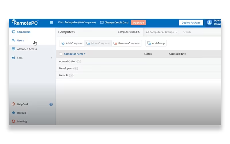Click the Developers count badge 2
This screenshot has width=230, height=144.
[76, 69]
